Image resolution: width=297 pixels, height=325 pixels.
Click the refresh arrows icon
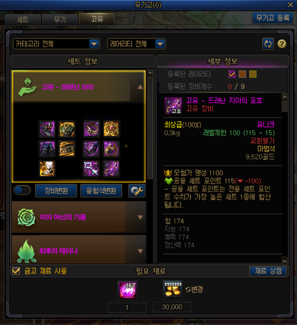coord(268,44)
